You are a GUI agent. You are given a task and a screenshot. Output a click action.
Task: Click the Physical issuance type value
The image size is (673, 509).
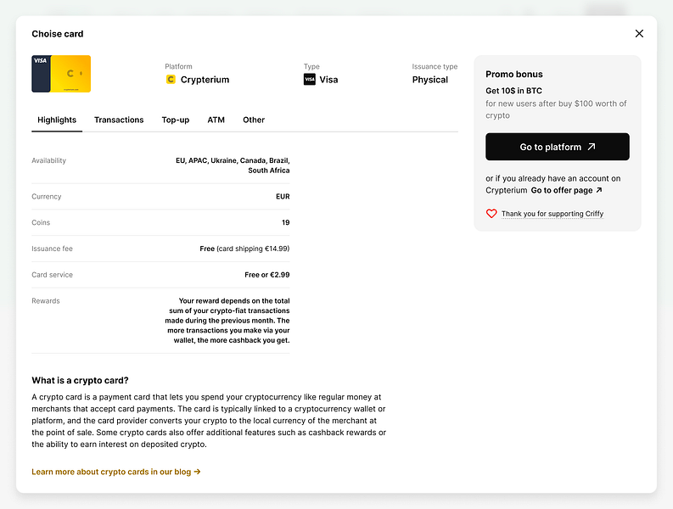pyautogui.click(x=430, y=80)
